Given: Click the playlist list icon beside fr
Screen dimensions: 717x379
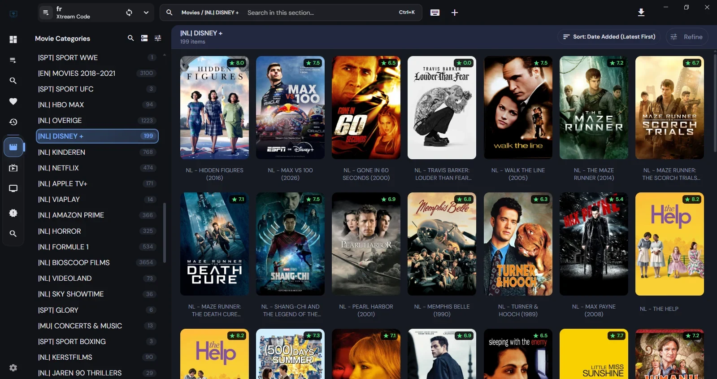Looking at the screenshot, I should point(46,13).
